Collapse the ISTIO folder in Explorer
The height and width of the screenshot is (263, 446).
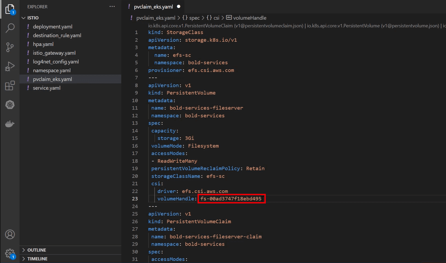[x=23, y=18]
